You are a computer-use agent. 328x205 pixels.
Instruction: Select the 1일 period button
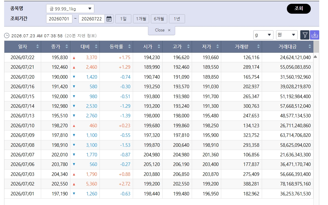pyautogui.click(x=123, y=19)
